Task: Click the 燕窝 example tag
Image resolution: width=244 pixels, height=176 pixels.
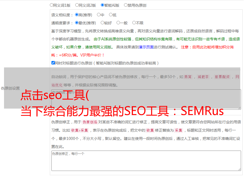Action: click(188, 77)
